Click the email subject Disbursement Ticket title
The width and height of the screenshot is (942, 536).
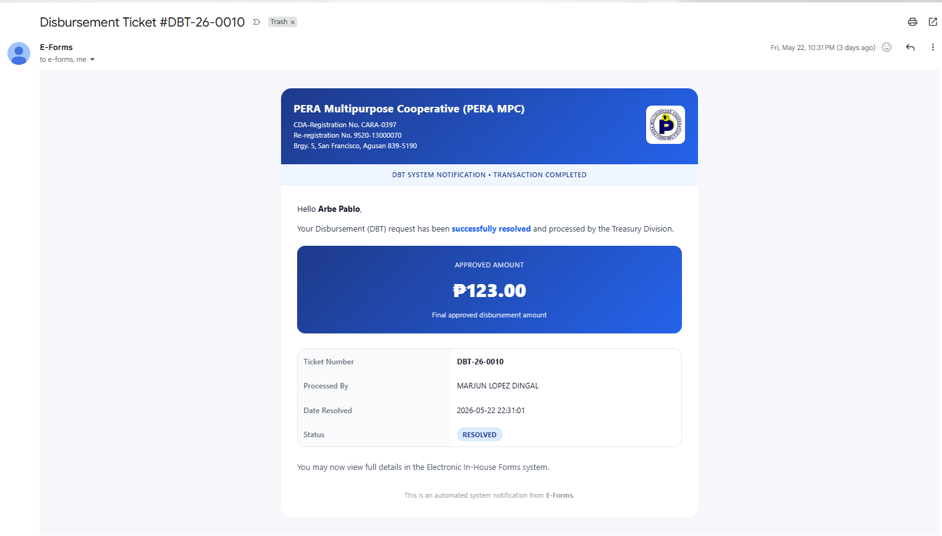(x=142, y=22)
